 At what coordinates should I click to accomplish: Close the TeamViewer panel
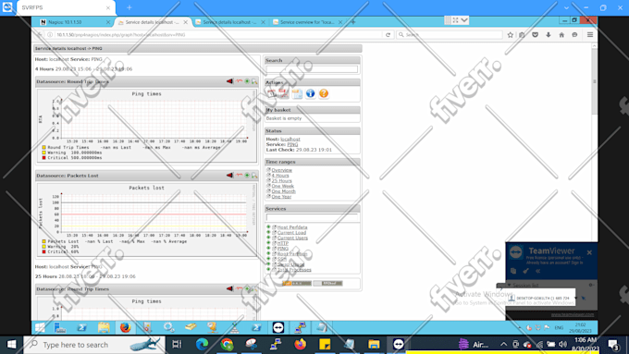pyautogui.click(x=589, y=252)
